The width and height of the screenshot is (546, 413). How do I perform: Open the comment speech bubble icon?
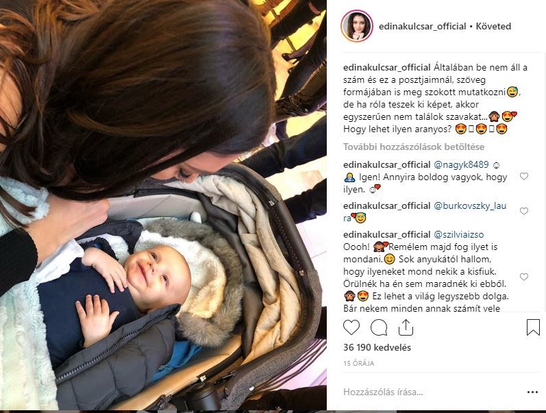pyautogui.click(x=379, y=327)
